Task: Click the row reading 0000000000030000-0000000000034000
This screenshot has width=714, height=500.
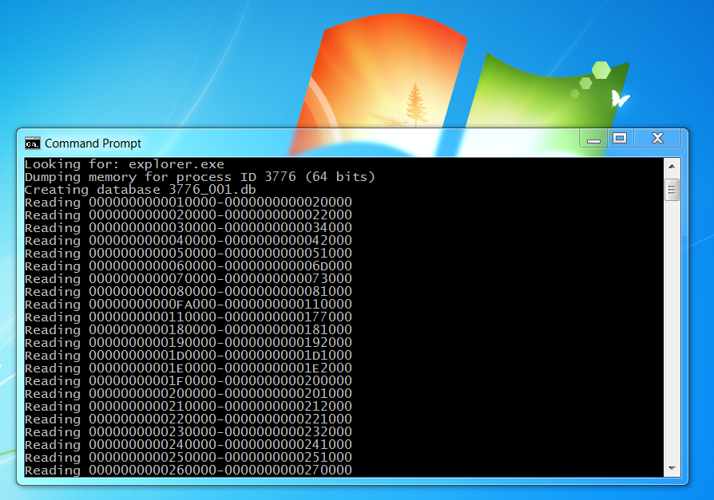Action: click(x=188, y=228)
